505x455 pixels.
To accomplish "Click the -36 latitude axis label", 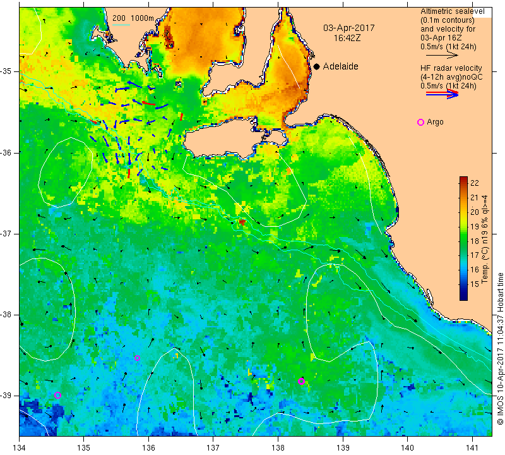I will pos(6,152).
